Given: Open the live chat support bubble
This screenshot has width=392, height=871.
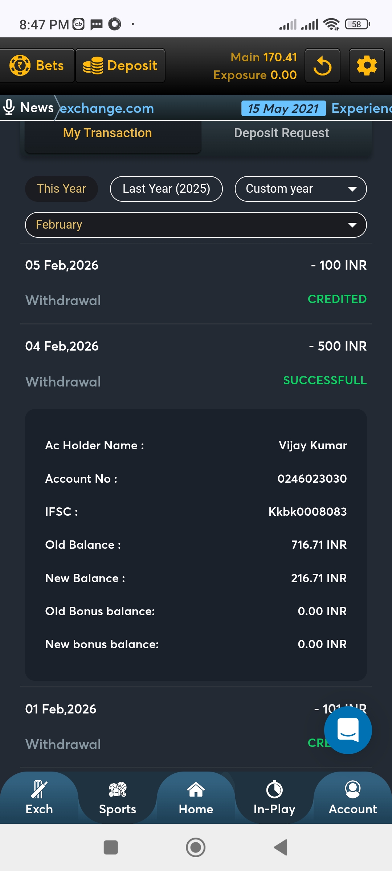Looking at the screenshot, I should pos(348,730).
